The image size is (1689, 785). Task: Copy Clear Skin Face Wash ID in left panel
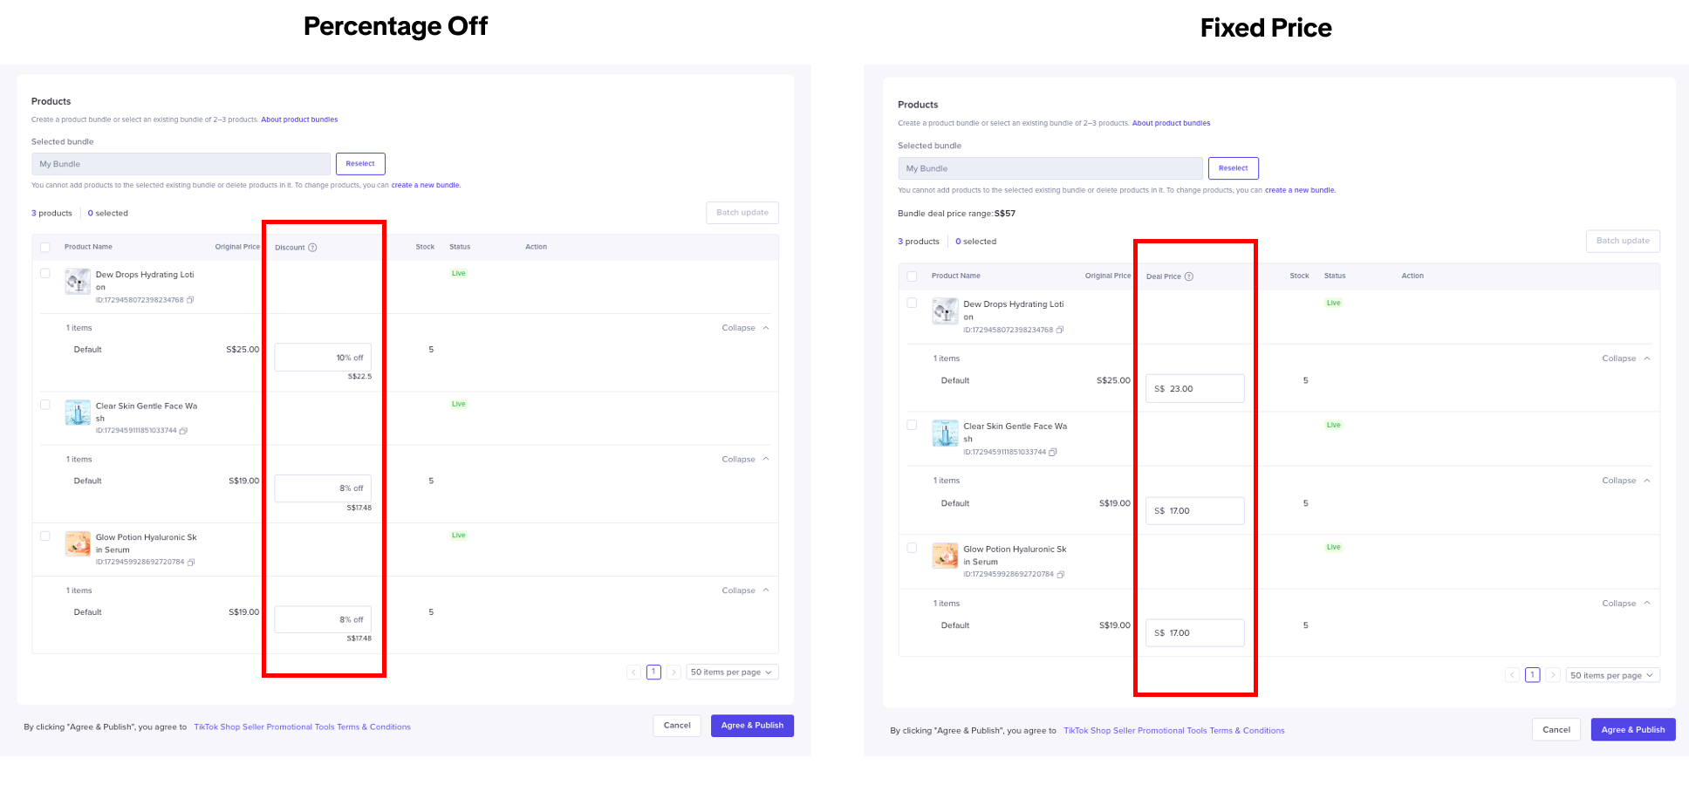pyautogui.click(x=183, y=431)
